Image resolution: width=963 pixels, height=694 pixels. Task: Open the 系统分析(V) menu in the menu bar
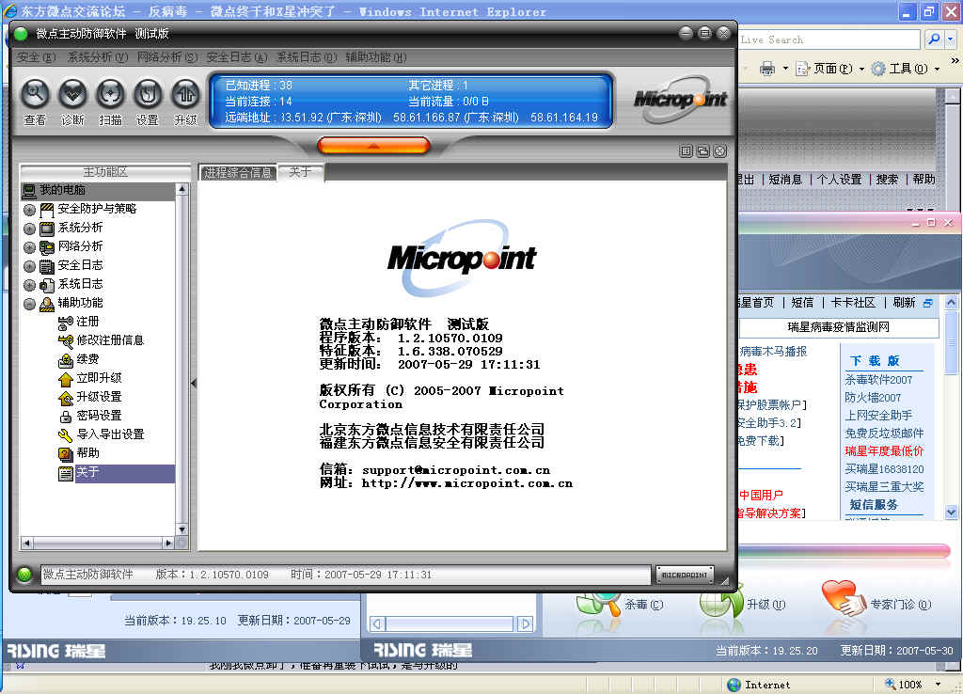(x=98, y=57)
